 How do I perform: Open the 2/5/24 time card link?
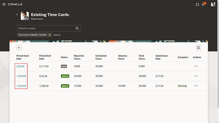(x=21, y=66)
